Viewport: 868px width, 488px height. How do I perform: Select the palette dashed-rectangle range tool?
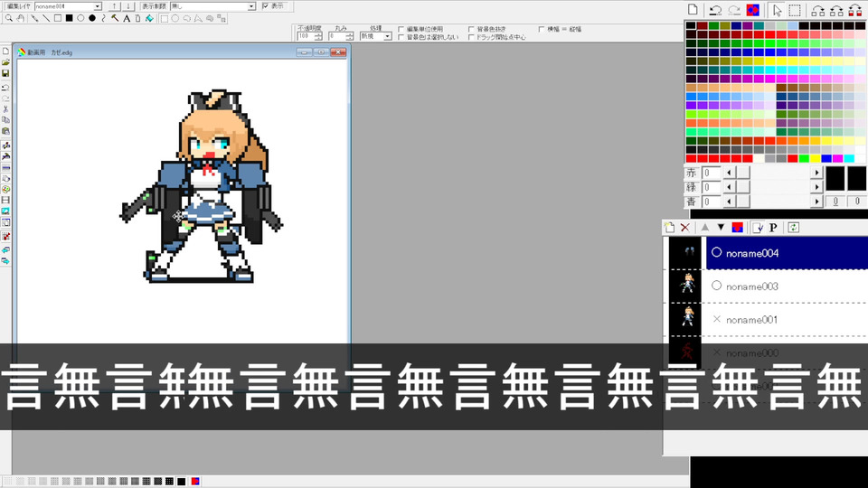tap(795, 10)
